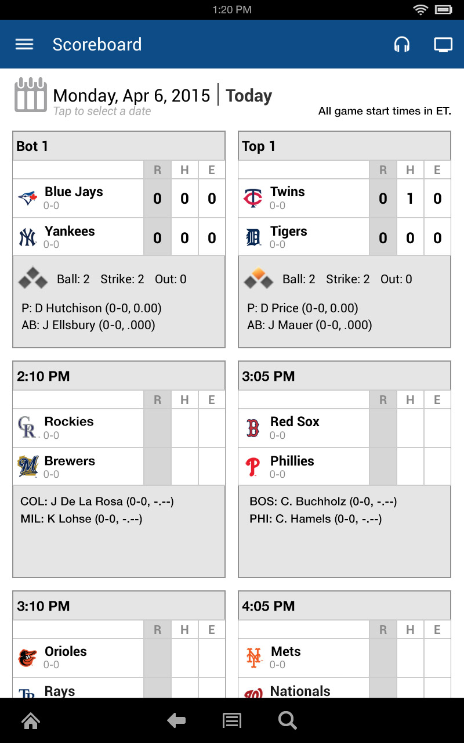This screenshot has width=464, height=743.
Task: Tap the Twins team logo
Action: click(x=253, y=199)
